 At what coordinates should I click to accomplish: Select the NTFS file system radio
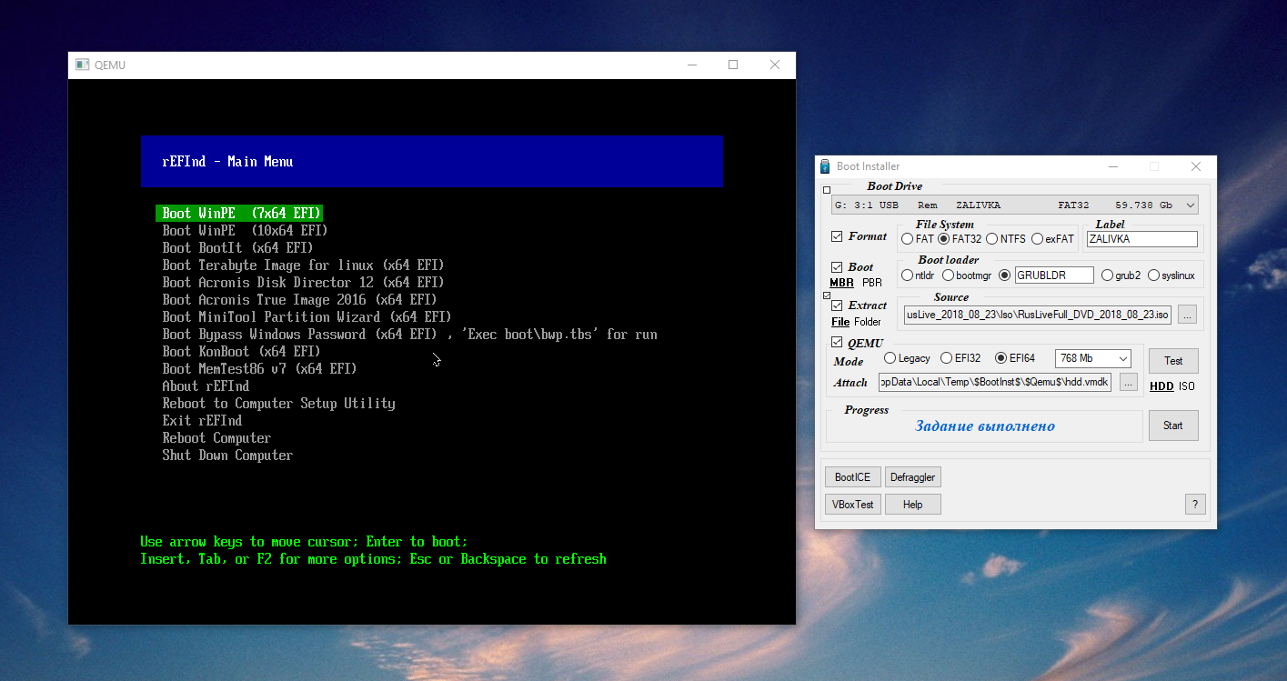tap(992, 239)
